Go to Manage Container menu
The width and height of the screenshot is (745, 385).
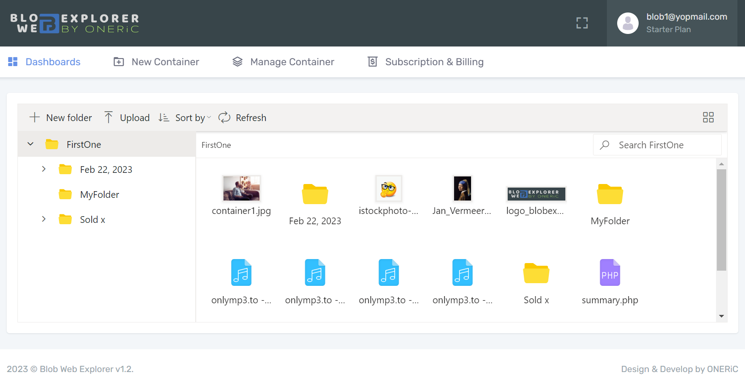click(x=283, y=62)
